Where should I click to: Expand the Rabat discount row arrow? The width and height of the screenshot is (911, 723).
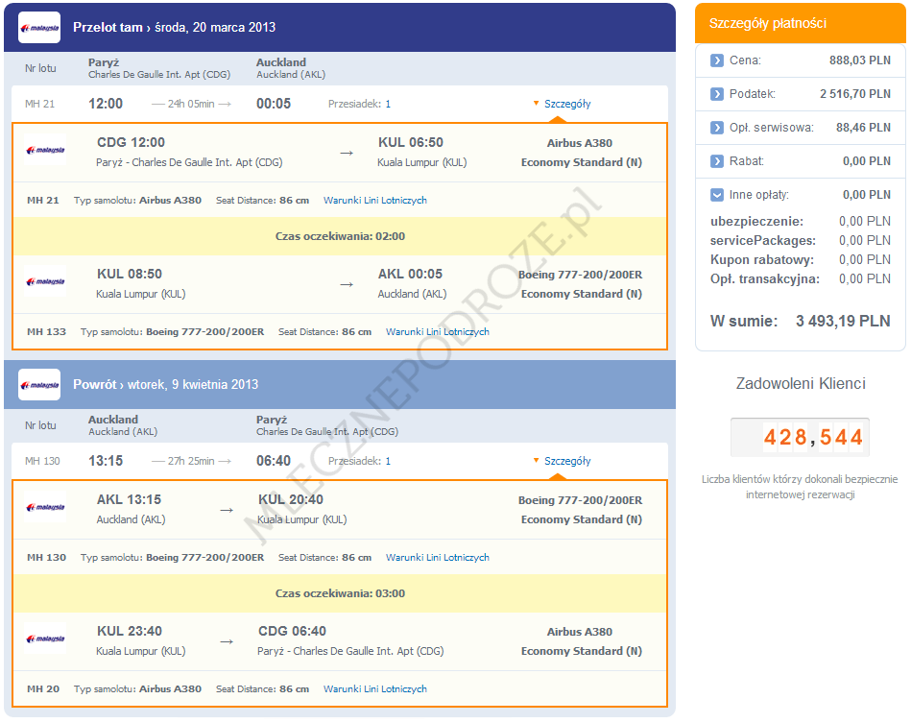(x=717, y=161)
